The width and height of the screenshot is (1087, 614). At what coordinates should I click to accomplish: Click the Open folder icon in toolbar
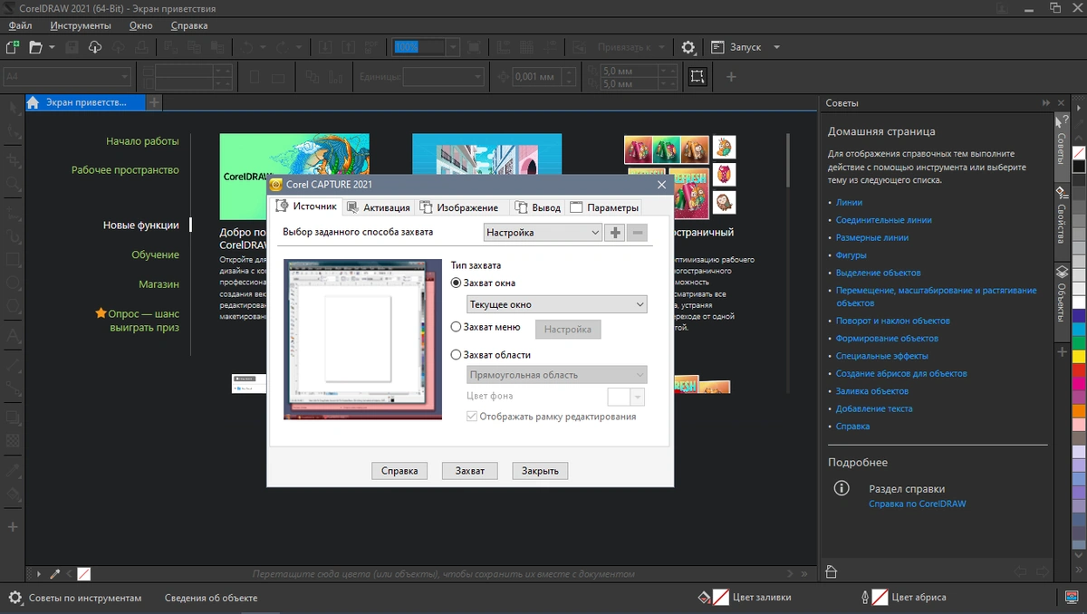click(36, 47)
